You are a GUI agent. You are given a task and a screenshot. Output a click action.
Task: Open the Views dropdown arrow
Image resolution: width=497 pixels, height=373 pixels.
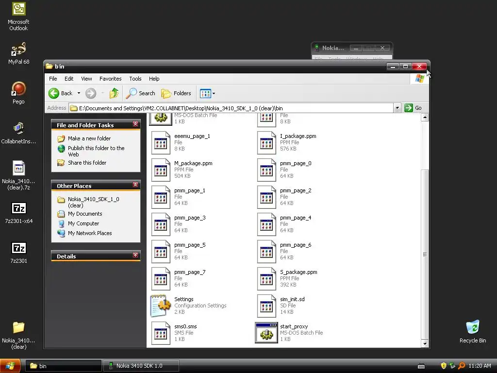coord(214,93)
